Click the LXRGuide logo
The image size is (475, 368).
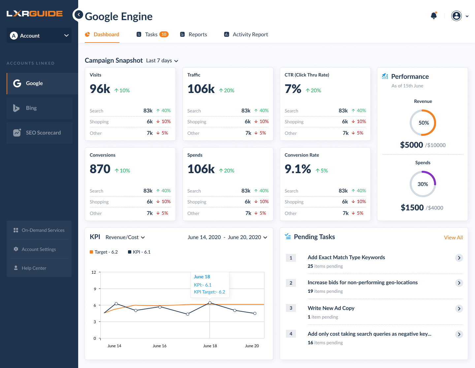[35, 14]
